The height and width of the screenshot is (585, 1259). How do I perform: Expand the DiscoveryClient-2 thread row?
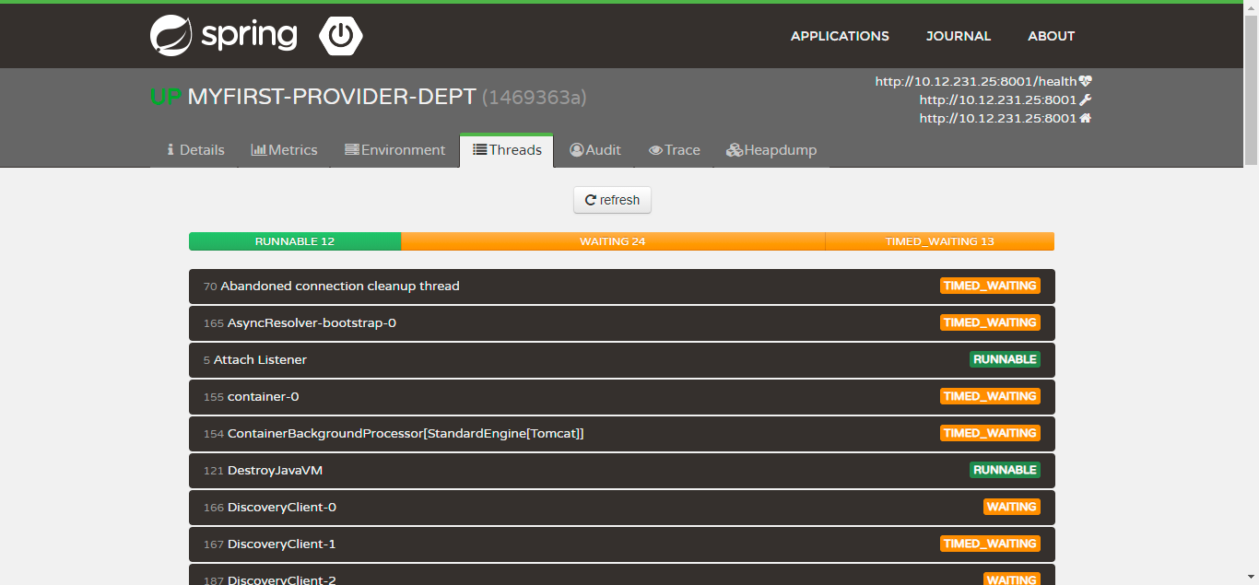click(622, 575)
